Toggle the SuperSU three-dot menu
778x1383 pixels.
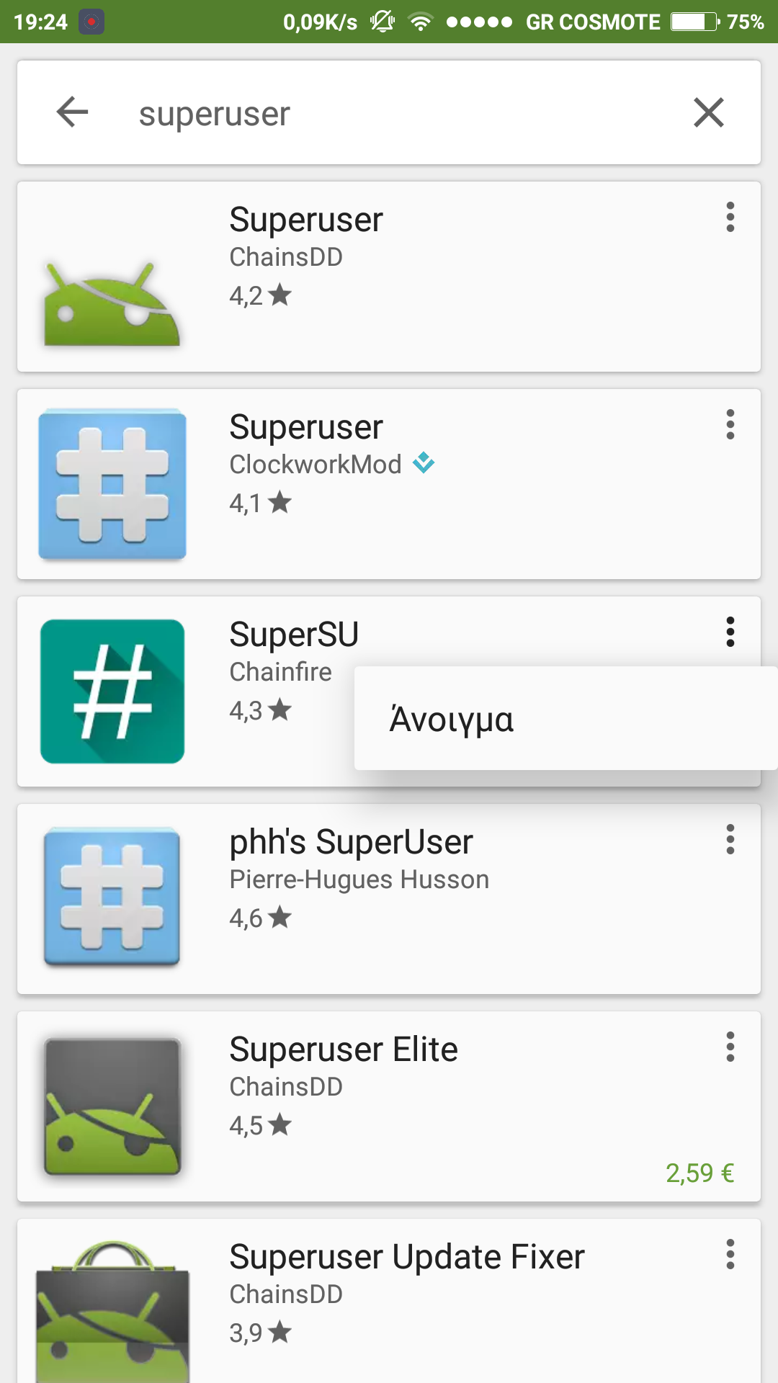[x=730, y=632]
